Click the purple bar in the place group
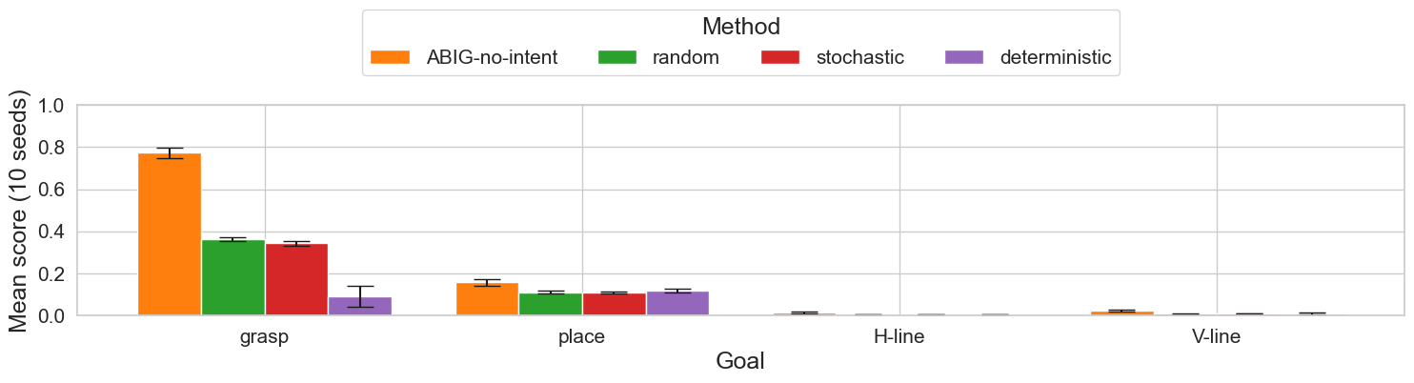Viewport: 1414px width, 383px height. pyautogui.click(x=677, y=303)
